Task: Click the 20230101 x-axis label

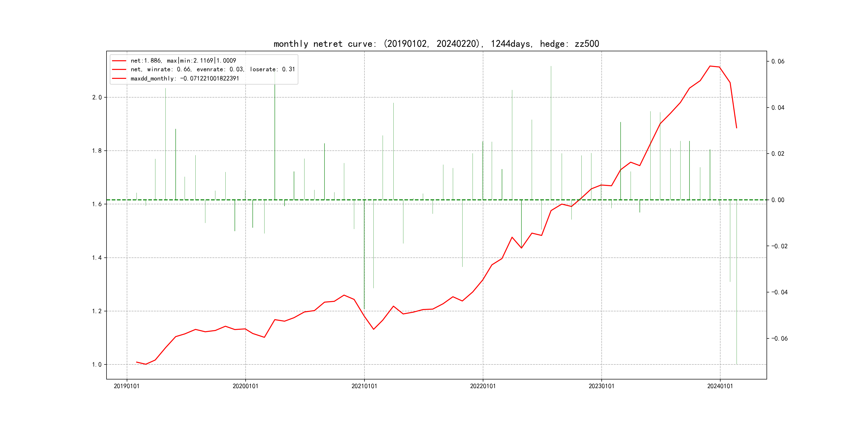Action: tap(601, 386)
